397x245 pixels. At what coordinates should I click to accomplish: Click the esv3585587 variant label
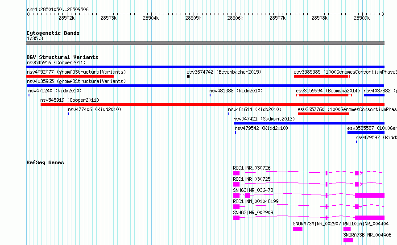pos(372,128)
